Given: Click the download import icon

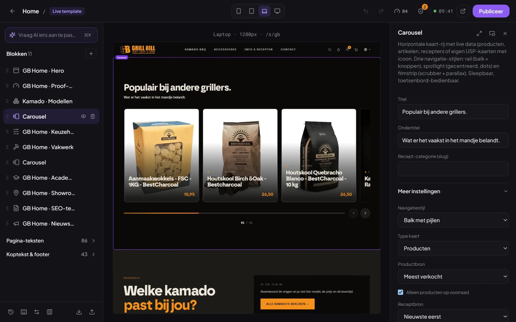Looking at the screenshot, I should click(x=79, y=312).
